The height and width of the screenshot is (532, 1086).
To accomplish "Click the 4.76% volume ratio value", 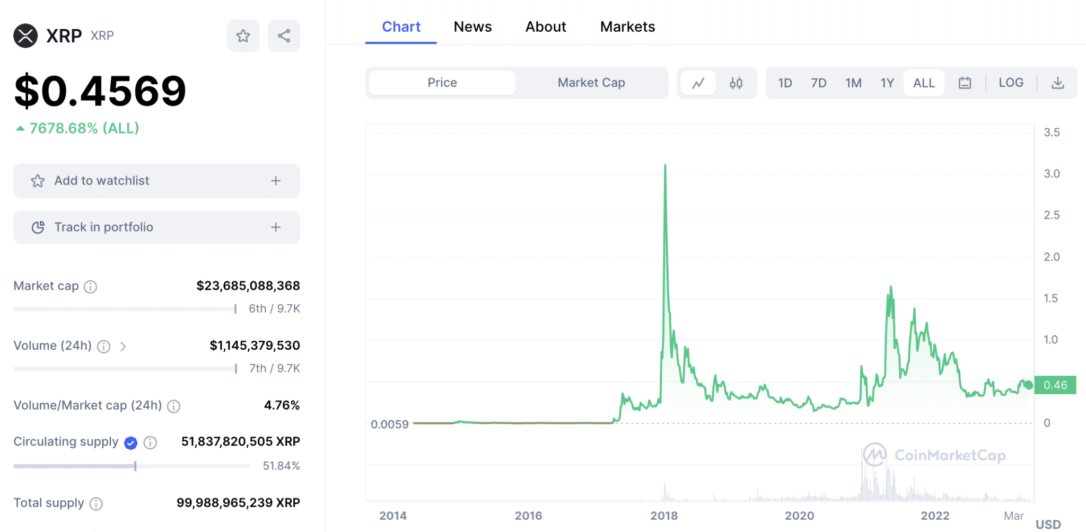I will pos(282,406).
